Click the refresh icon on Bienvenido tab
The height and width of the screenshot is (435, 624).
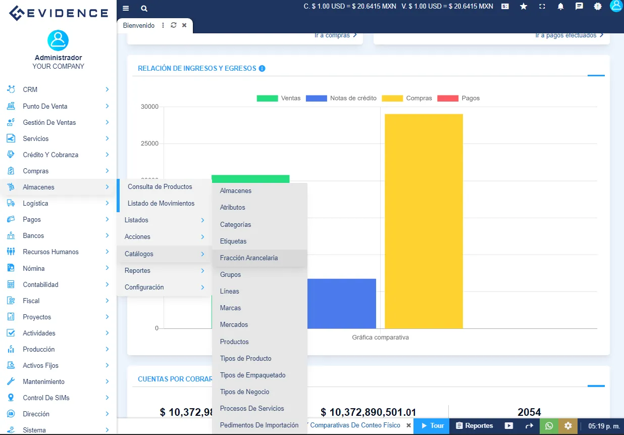point(174,25)
